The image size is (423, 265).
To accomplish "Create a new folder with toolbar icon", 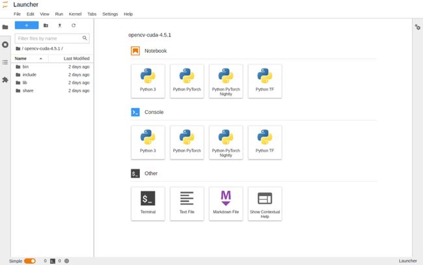I will [46, 25].
